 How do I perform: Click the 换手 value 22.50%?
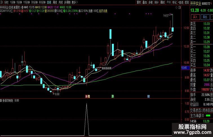point(206,95)
